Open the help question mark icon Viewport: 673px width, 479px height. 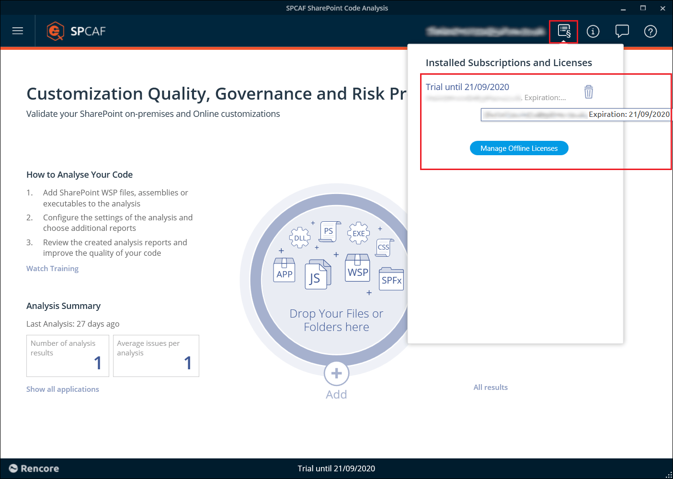[650, 31]
